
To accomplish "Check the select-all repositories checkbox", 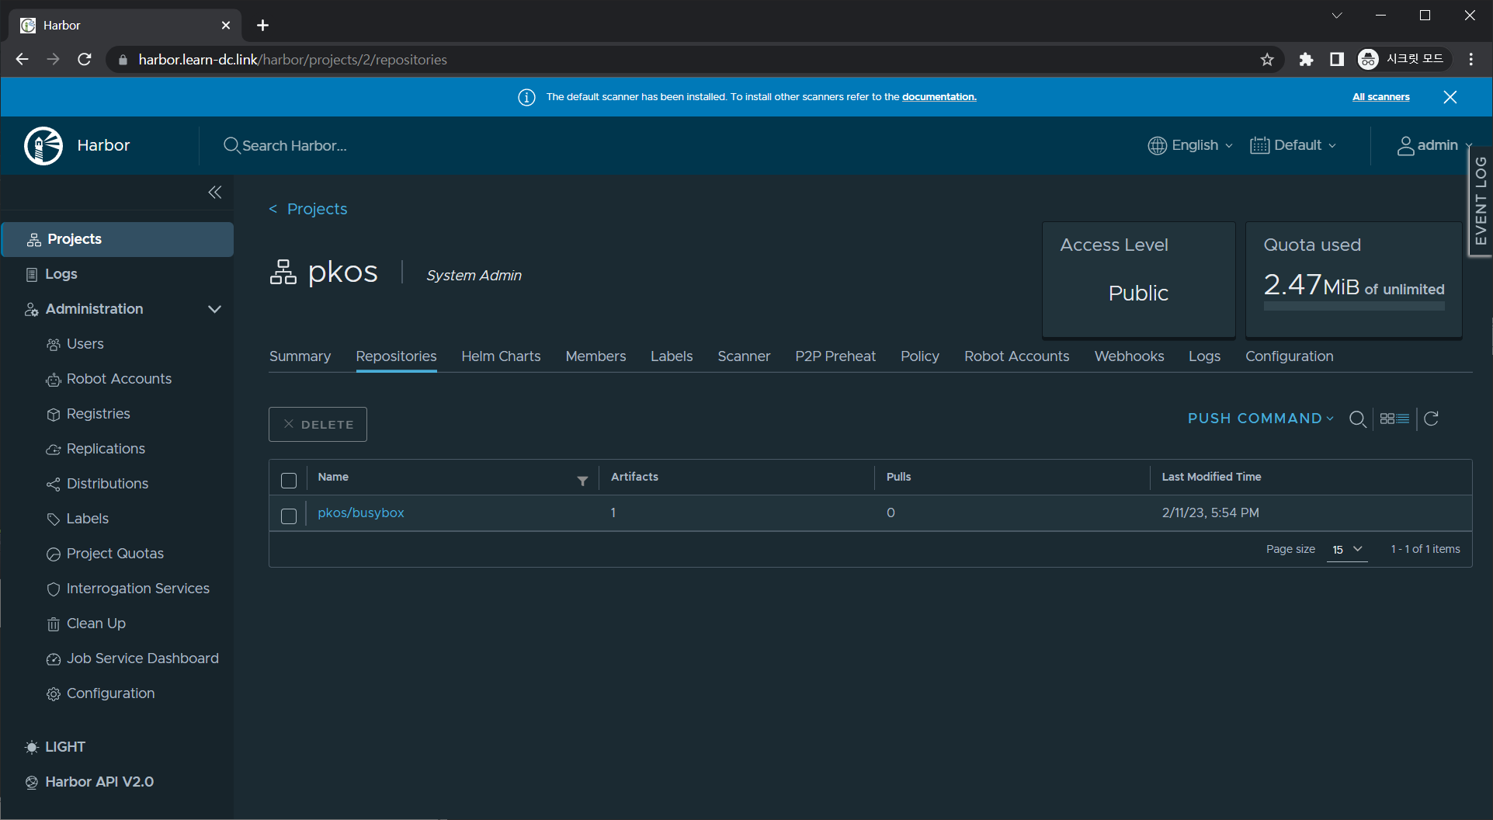I will pos(289,481).
